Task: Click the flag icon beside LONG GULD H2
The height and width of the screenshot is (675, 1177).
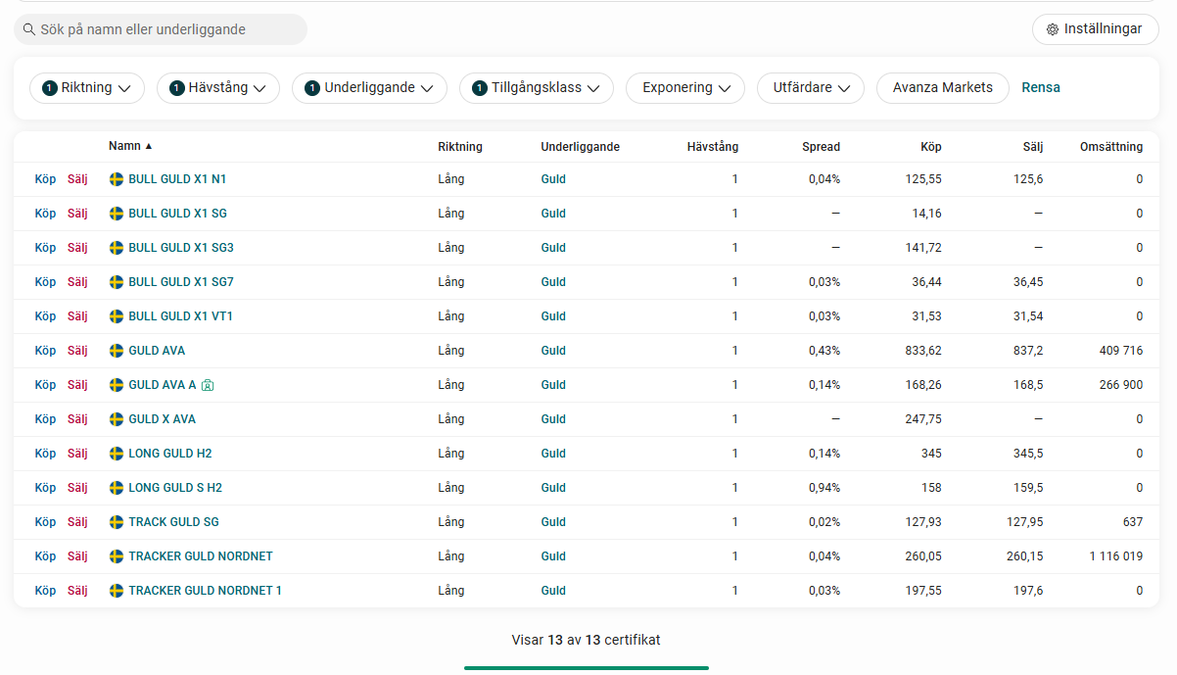Action: 117,454
